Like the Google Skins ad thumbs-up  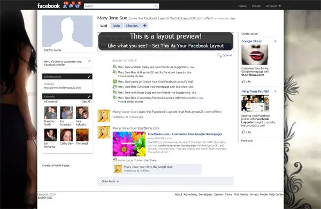[x=243, y=81]
